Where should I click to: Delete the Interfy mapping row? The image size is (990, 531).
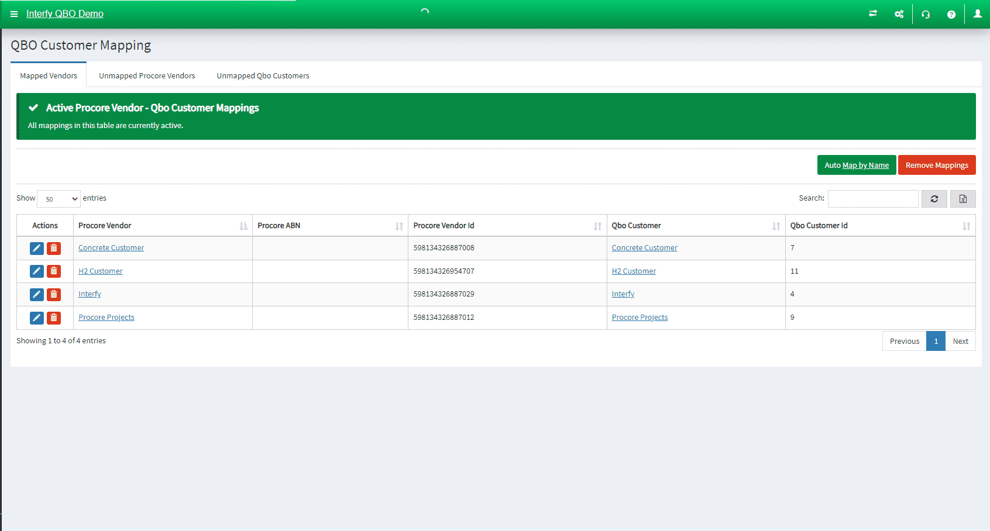click(53, 294)
